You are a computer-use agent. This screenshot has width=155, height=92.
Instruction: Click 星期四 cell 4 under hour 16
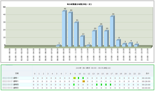point(106,85)
